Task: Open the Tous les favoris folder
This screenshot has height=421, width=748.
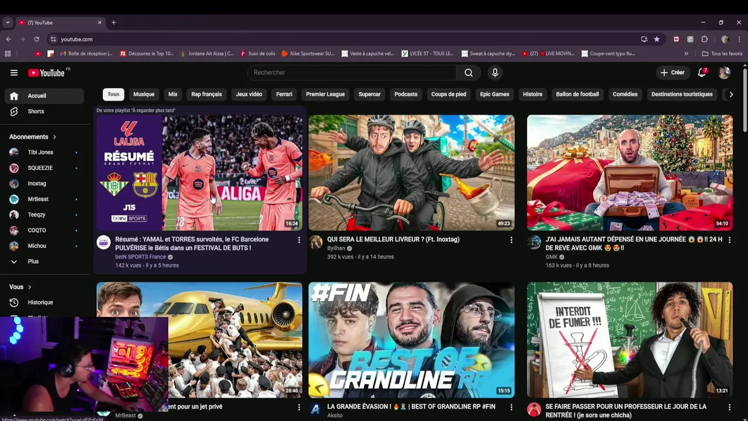Action: pyautogui.click(x=722, y=53)
